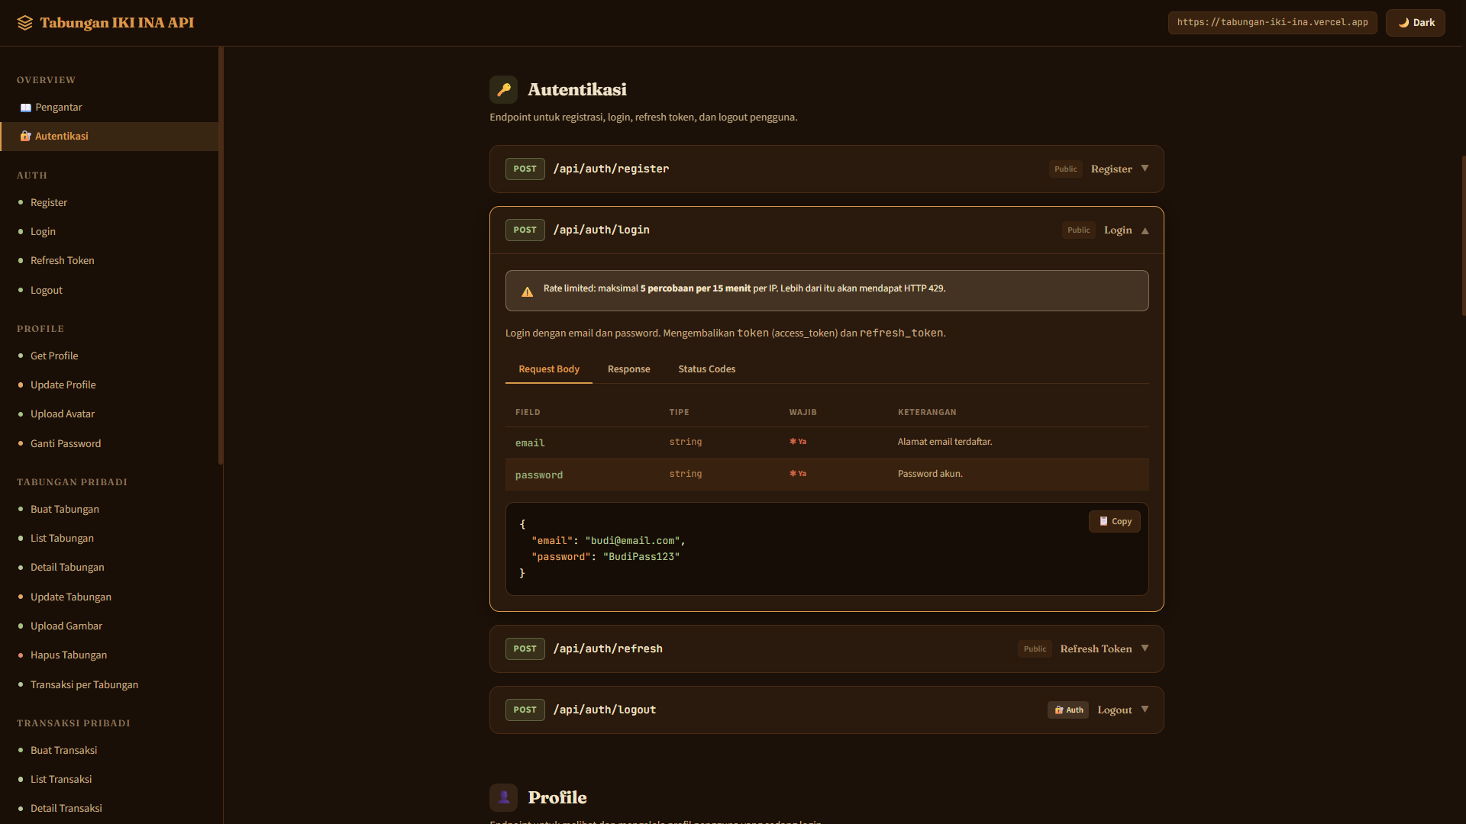
Task: Go to Refresh Token sidebar link
Action: point(63,261)
